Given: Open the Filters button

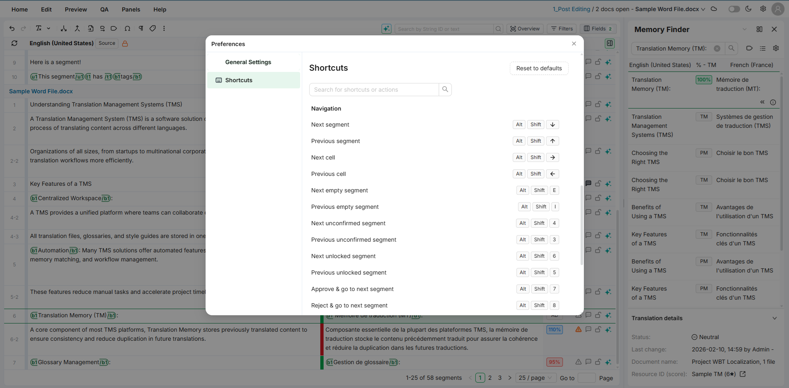Looking at the screenshot, I should [x=562, y=29].
